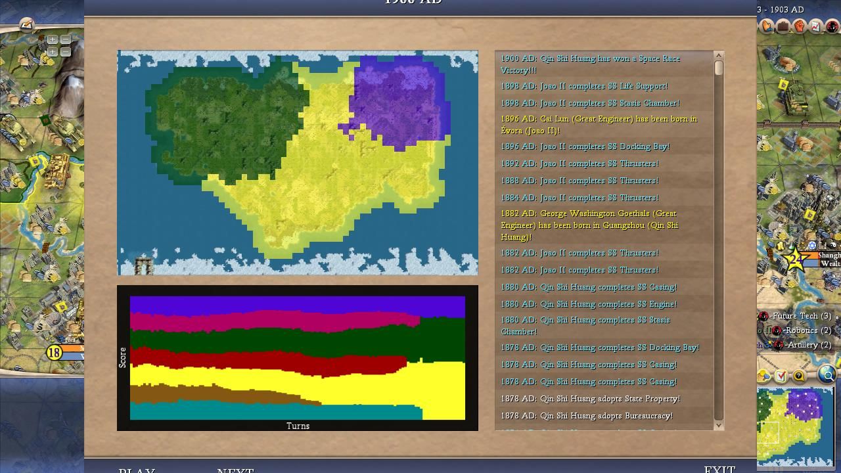Click the upper plus rate button
Viewport: 841px width, 473px height.
(x=52, y=39)
